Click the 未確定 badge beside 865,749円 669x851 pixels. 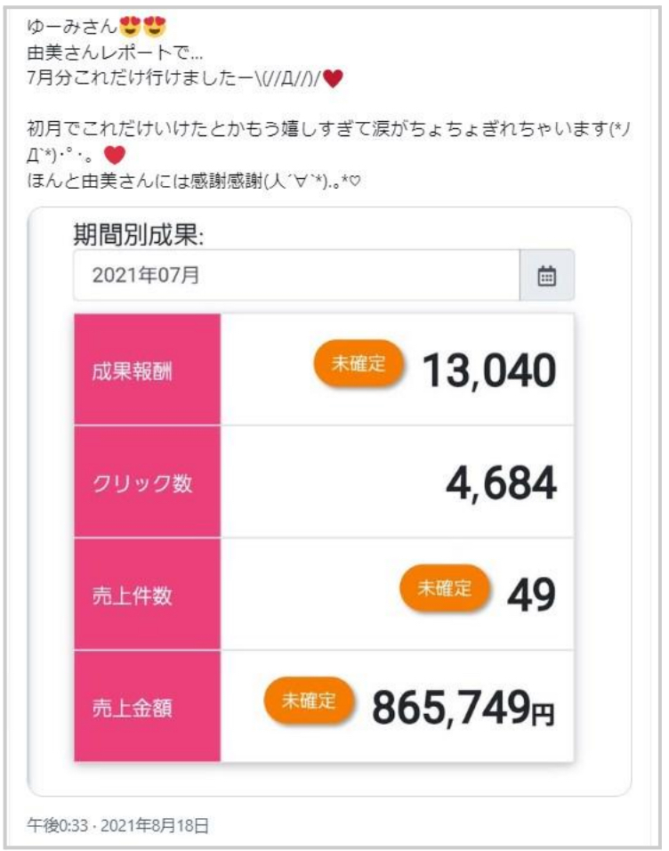[309, 701]
